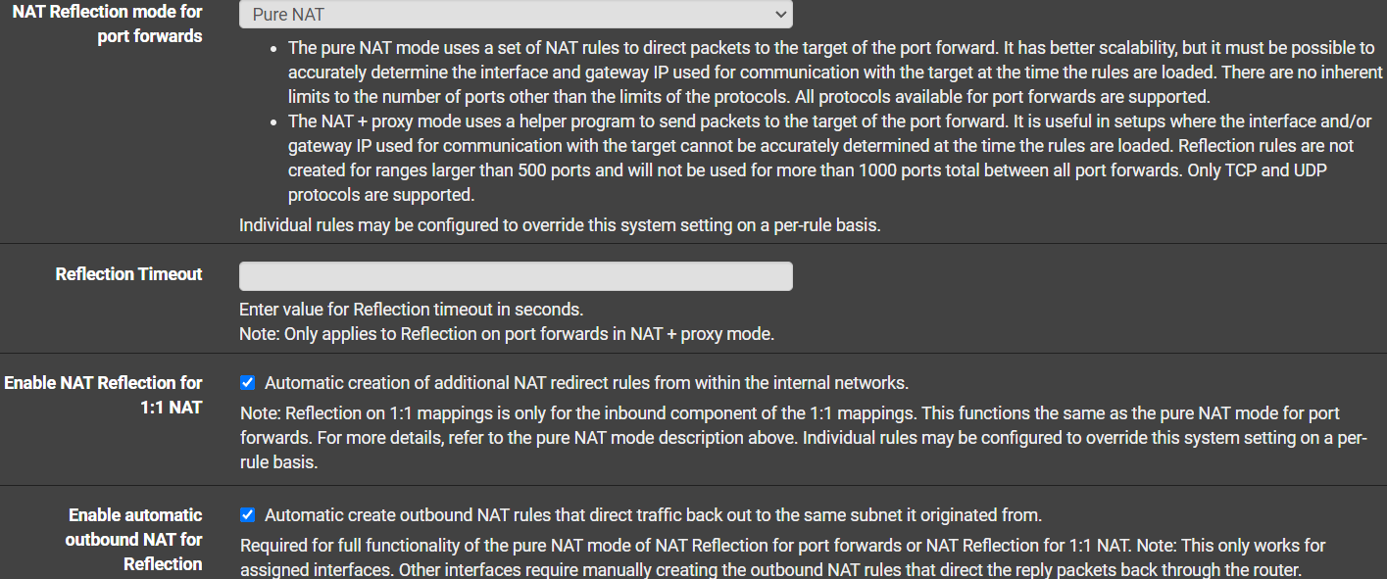Click 'Automatic creation of additional NAT redirect rules' label

click(586, 383)
